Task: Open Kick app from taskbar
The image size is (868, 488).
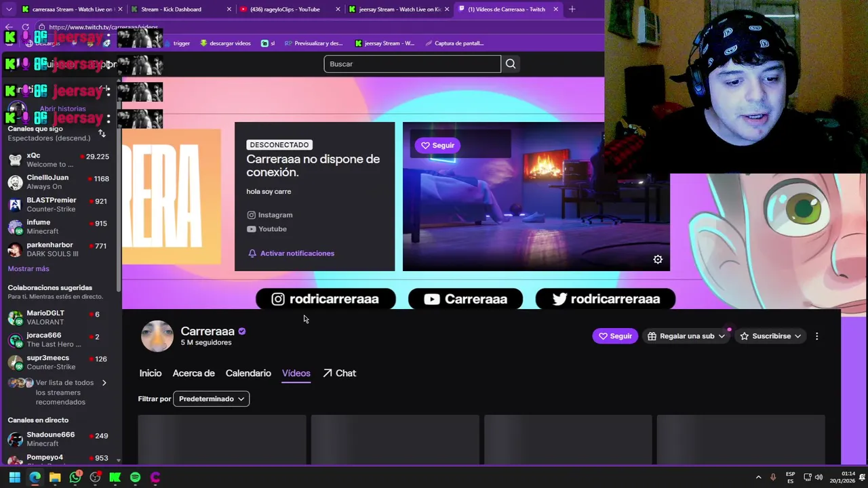Action: point(115,477)
